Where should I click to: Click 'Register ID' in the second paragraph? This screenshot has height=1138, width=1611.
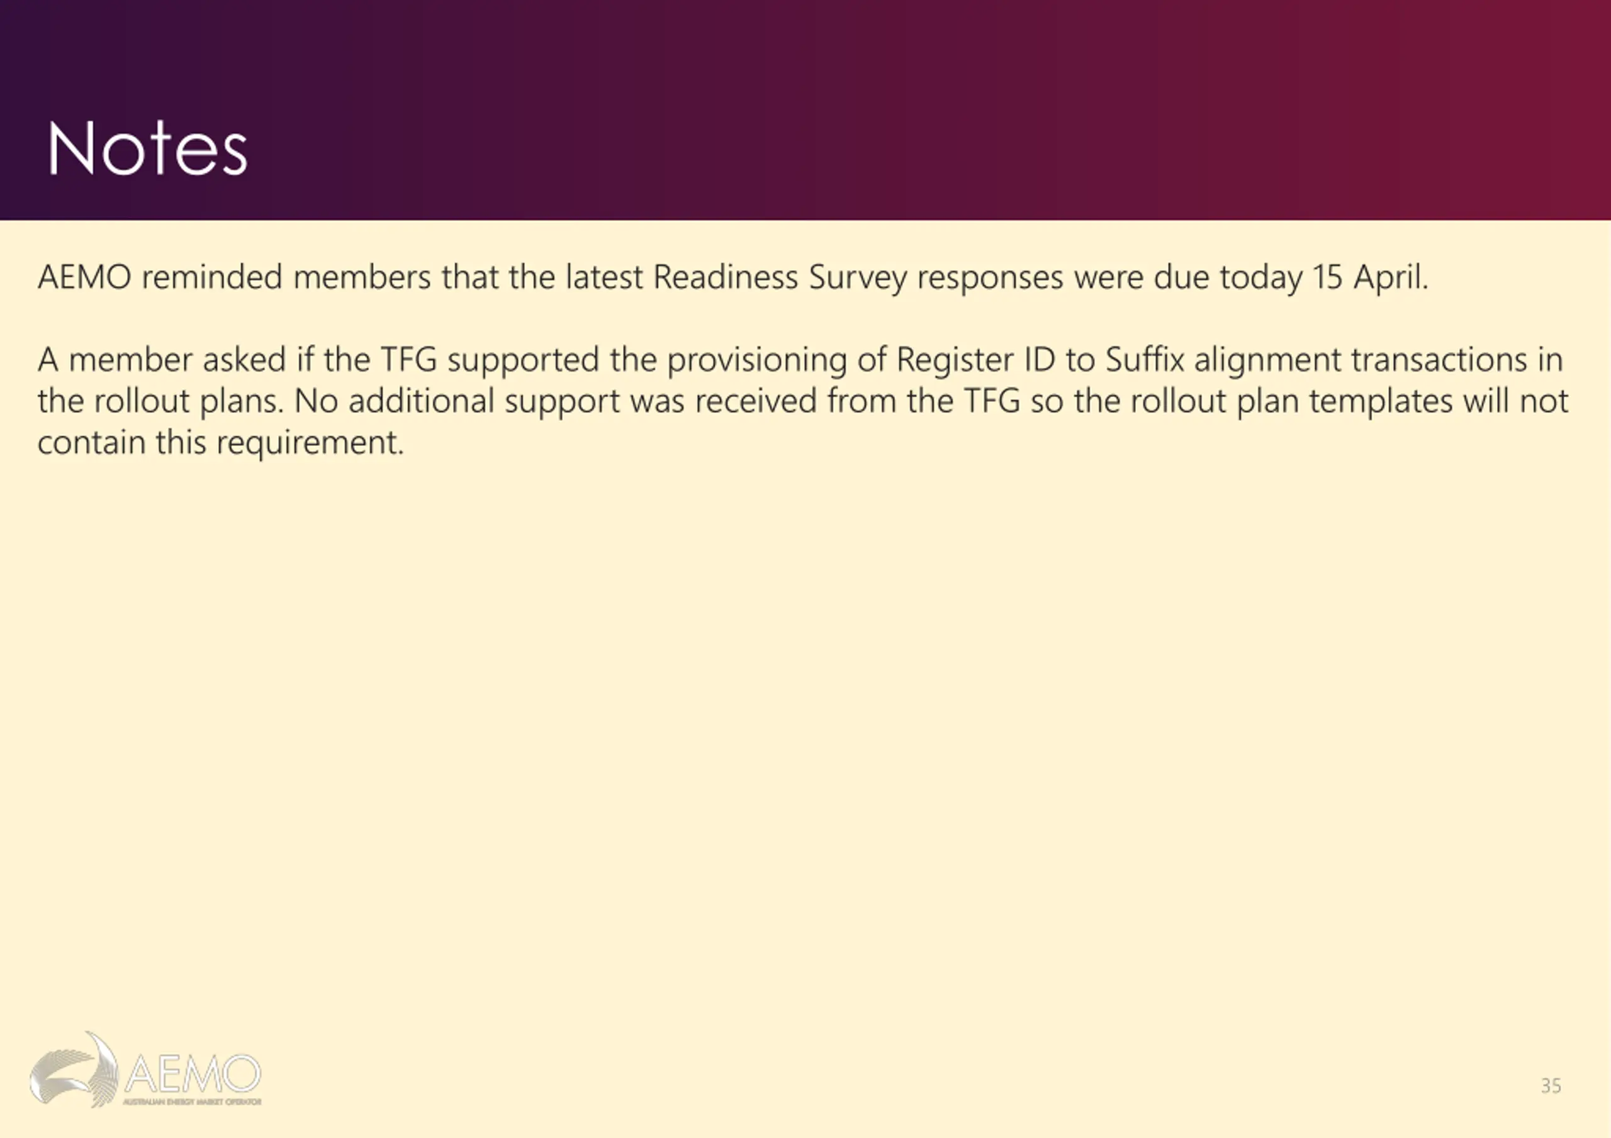976,360
